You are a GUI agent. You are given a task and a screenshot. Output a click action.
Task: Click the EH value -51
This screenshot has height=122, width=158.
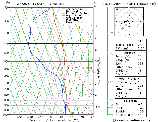coord(141,104)
